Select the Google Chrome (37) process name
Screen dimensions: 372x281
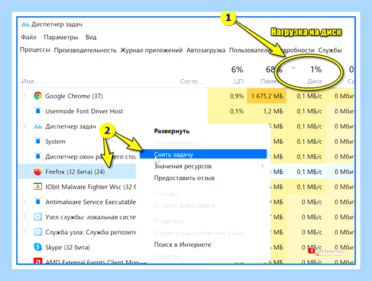click(x=74, y=96)
